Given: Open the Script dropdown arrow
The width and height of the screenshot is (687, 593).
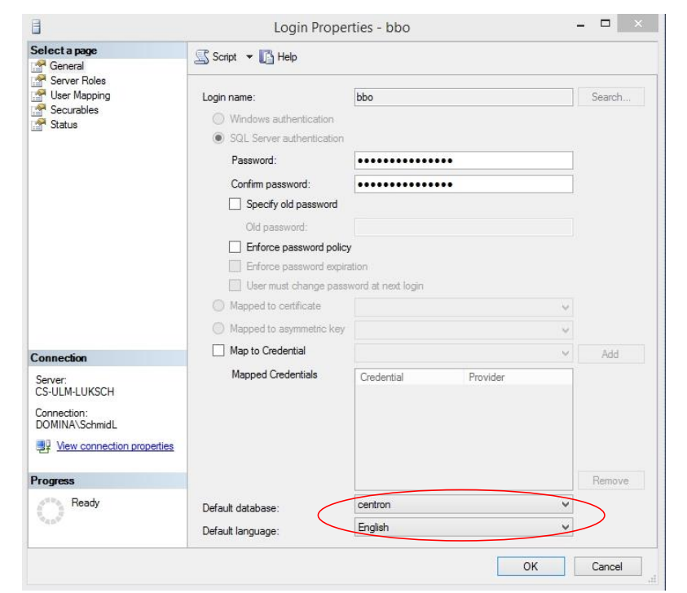Looking at the screenshot, I should pos(249,57).
